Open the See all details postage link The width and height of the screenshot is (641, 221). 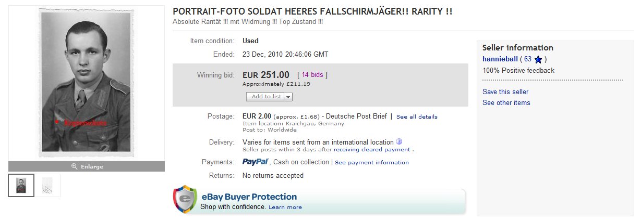point(417,117)
